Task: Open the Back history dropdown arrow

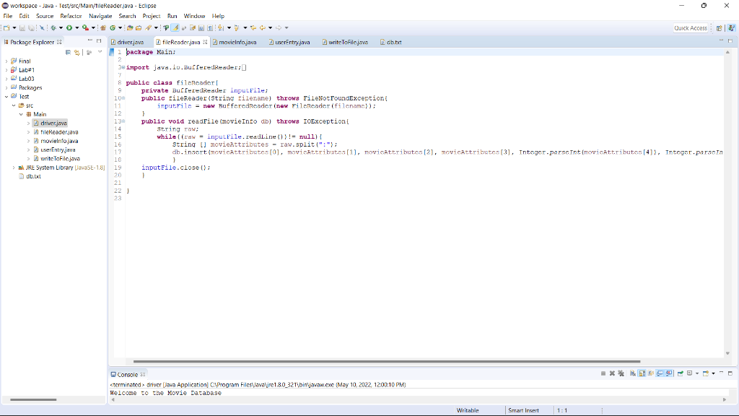Action: tap(270, 28)
